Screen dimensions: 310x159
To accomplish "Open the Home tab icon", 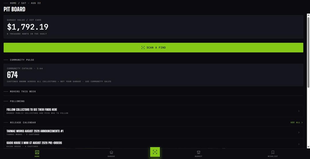I will (x=37, y=152).
